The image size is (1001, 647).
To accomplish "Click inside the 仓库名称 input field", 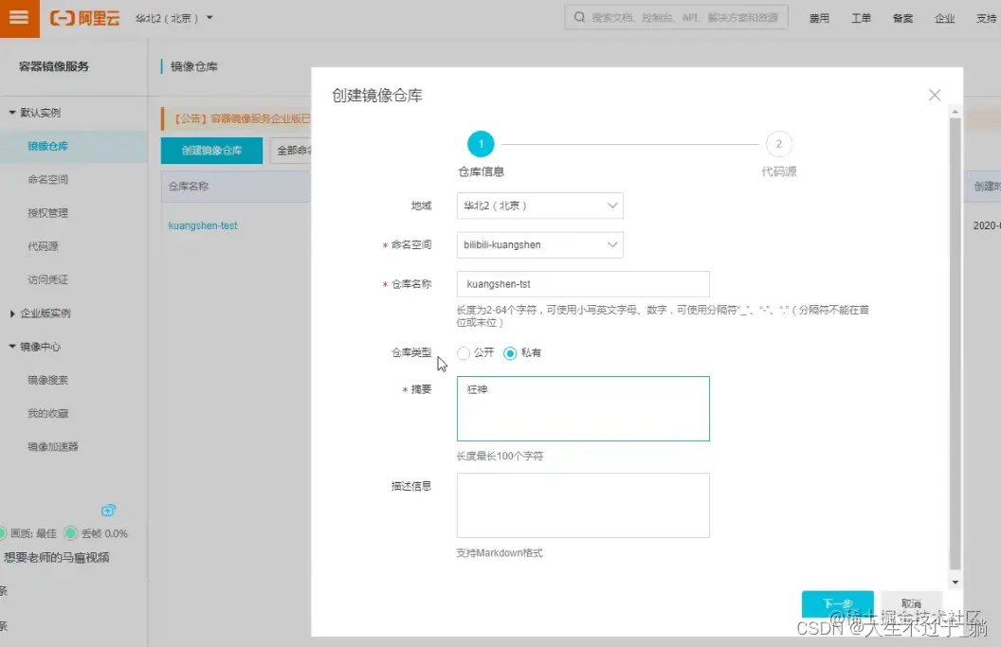I will (582, 283).
